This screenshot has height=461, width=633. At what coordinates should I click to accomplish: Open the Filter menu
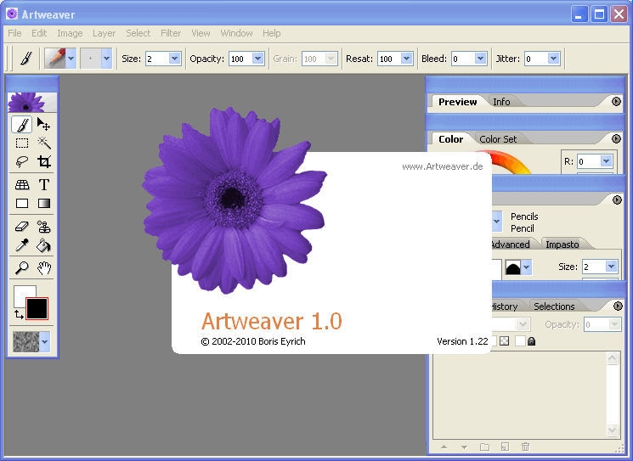(171, 33)
